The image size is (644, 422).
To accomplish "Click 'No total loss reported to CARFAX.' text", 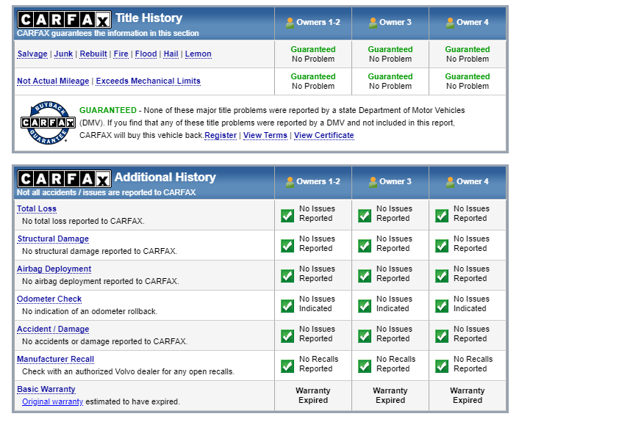I will [x=83, y=221].
